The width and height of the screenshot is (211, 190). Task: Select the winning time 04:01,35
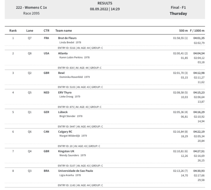pos(199,38)
